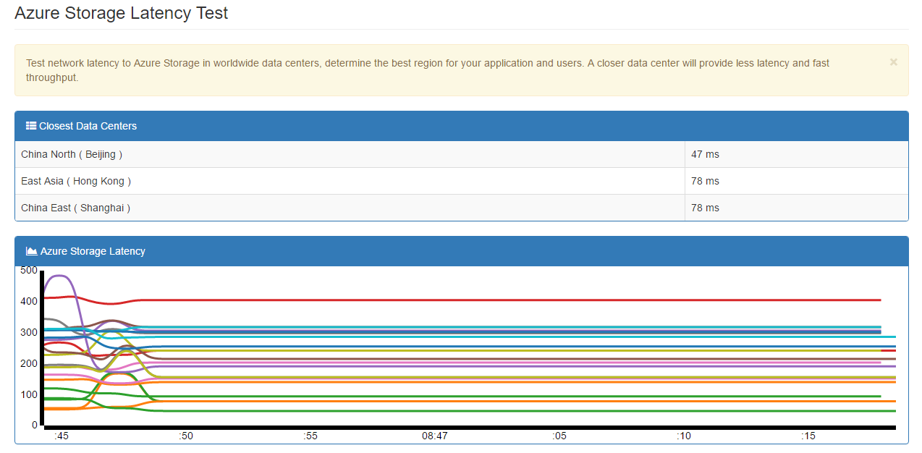This screenshot has height=453, width=922.
Task: Click the alert description text about network latency
Action: (428, 70)
